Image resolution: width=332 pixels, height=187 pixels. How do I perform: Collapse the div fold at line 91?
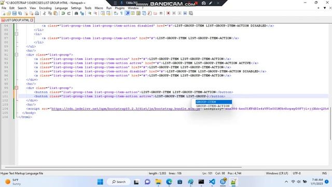click(17, 55)
